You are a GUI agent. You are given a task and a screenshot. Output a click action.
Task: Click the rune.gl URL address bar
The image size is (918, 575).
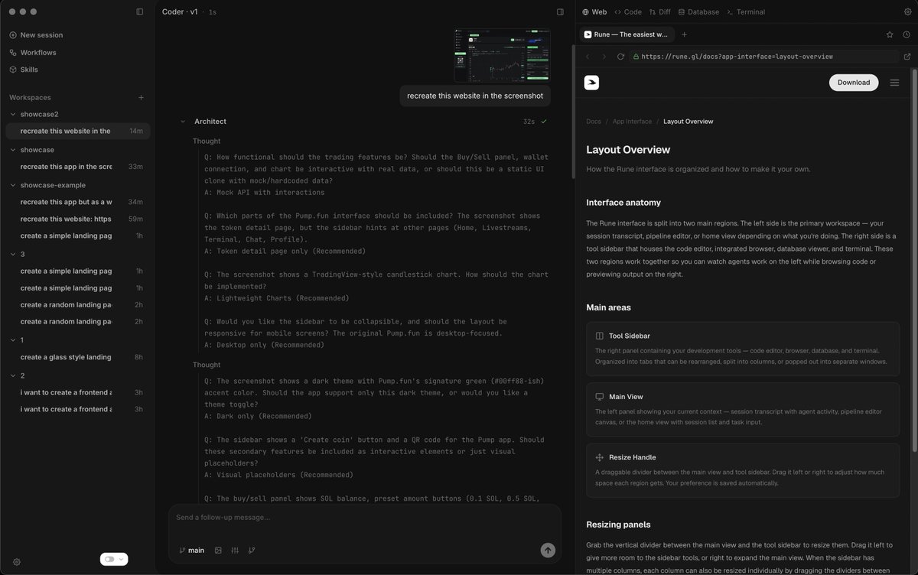click(x=764, y=57)
